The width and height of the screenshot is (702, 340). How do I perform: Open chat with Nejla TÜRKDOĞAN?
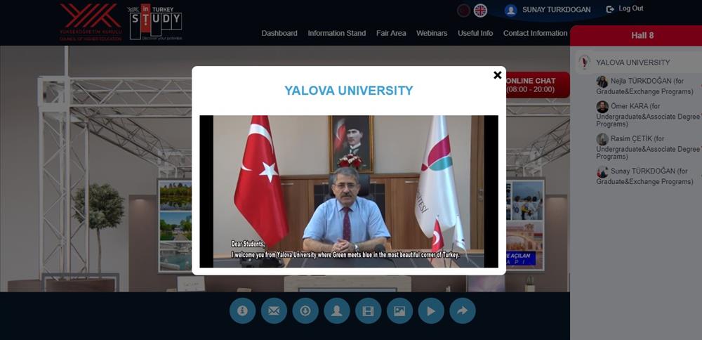(x=644, y=86)
